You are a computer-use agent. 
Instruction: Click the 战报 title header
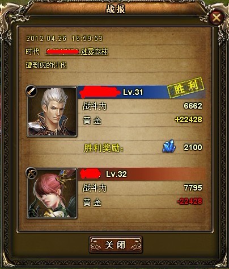click(x=115, y=9)
